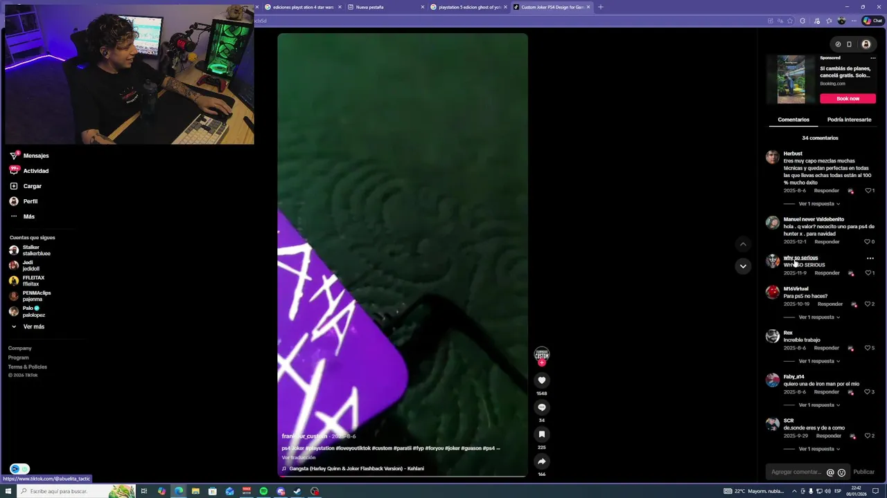Open followed account FFLEITAX

[26, 281]
